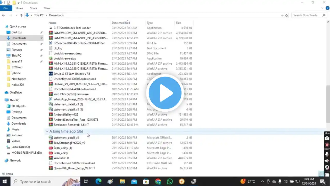Open the File tab
The height and width of the screenshot is (186, 330).
pyautogui.click(x=5, y=8)
